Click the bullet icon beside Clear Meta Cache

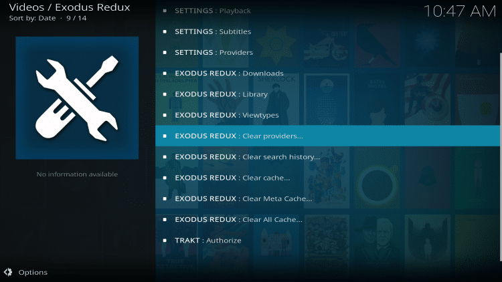165,198
